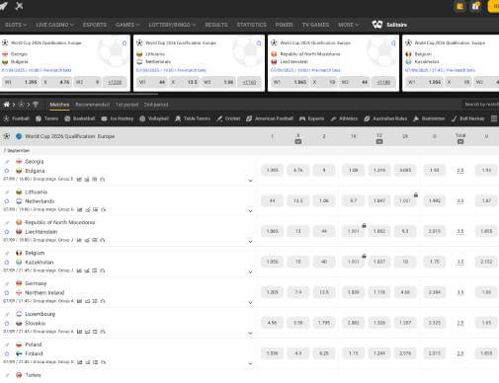Favorite the Germany vs Northern Ireland match star

click(6, 292)
